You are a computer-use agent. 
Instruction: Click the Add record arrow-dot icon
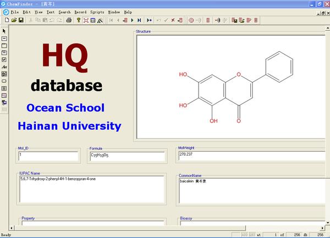149,20
